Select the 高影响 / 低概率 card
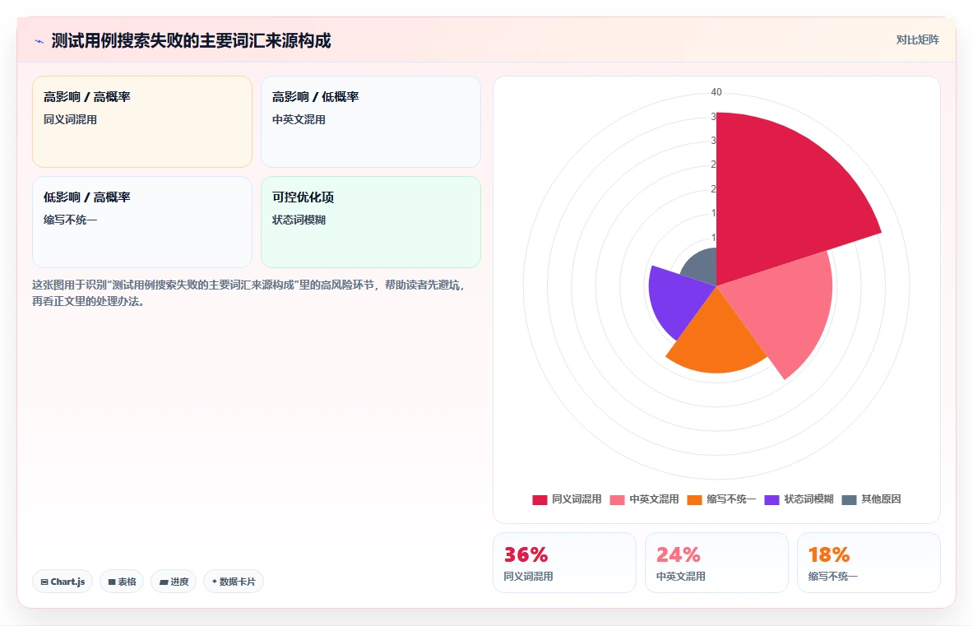 pyautogui.click(x=370, y=122)
